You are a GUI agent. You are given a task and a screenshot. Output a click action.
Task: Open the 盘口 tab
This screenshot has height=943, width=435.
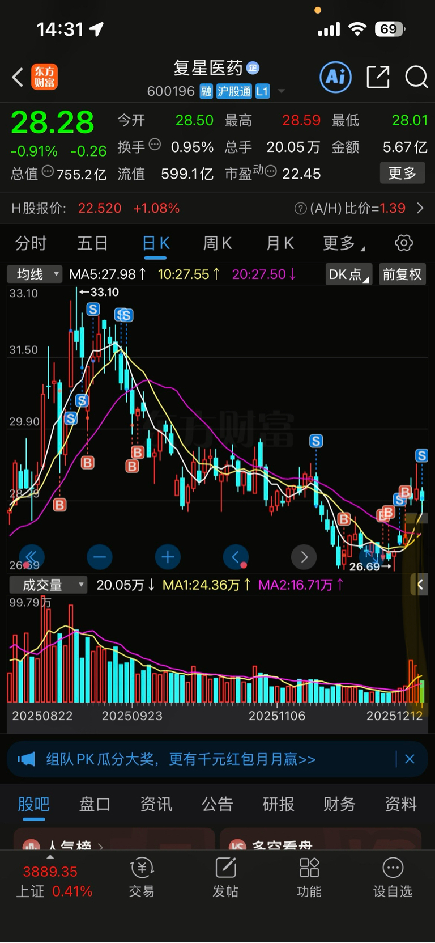click(95, 804)
